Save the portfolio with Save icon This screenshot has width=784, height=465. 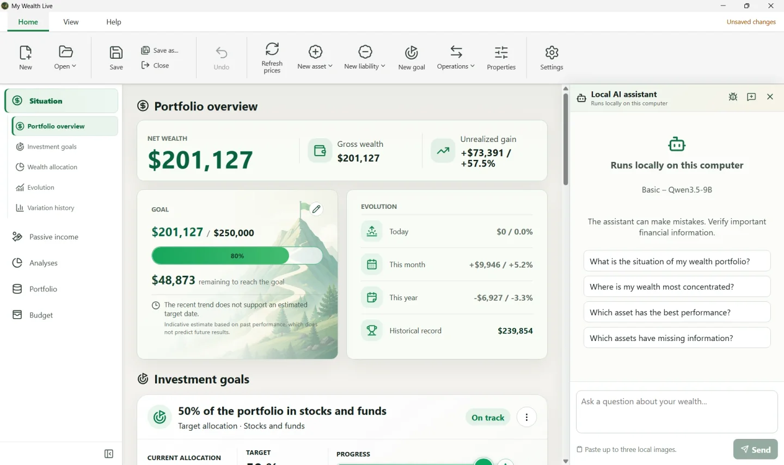point(116,58)
